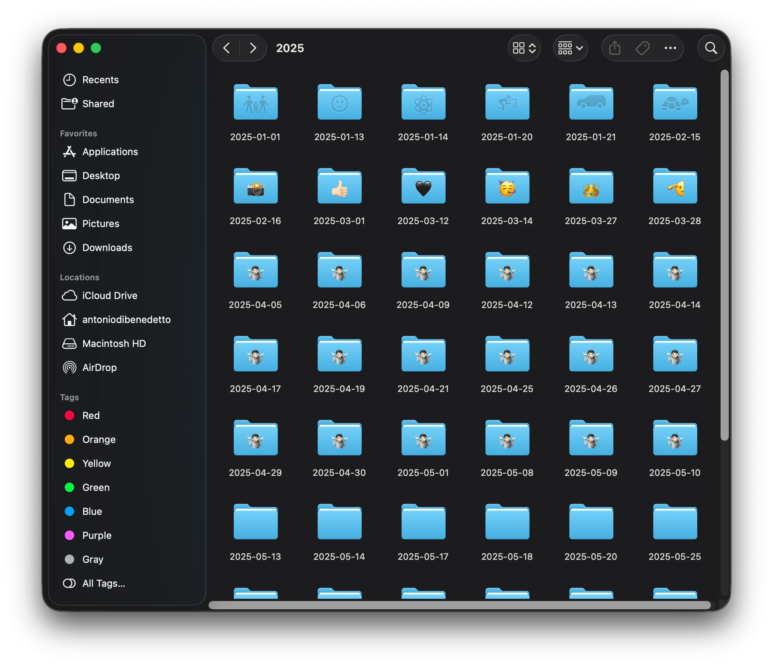Viewport: 773px width, 667px height.
Task: Click the vertical scrollbar thumb
Action: 725,255
